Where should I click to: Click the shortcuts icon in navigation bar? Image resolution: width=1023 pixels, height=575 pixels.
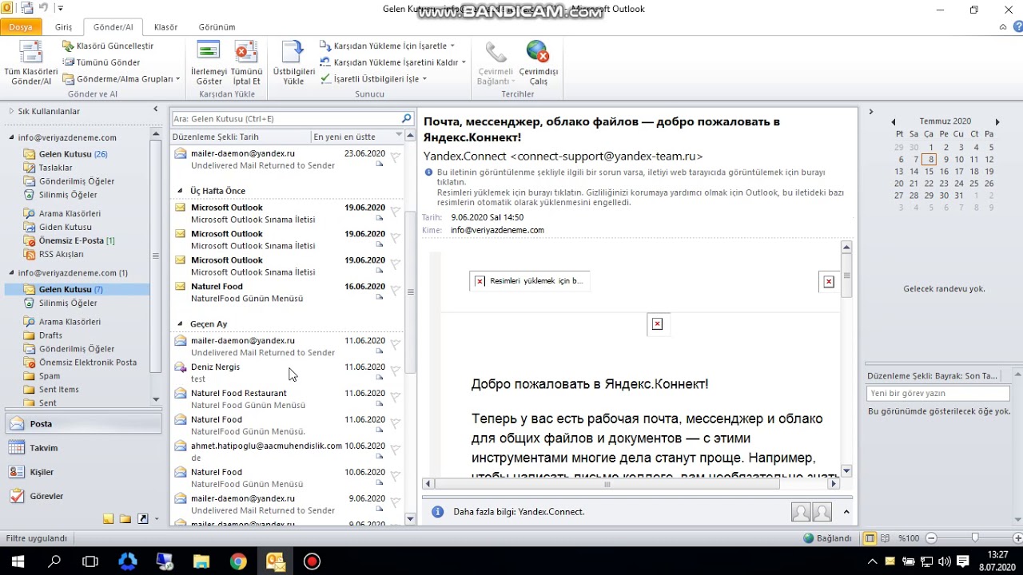tap(143, 519)
